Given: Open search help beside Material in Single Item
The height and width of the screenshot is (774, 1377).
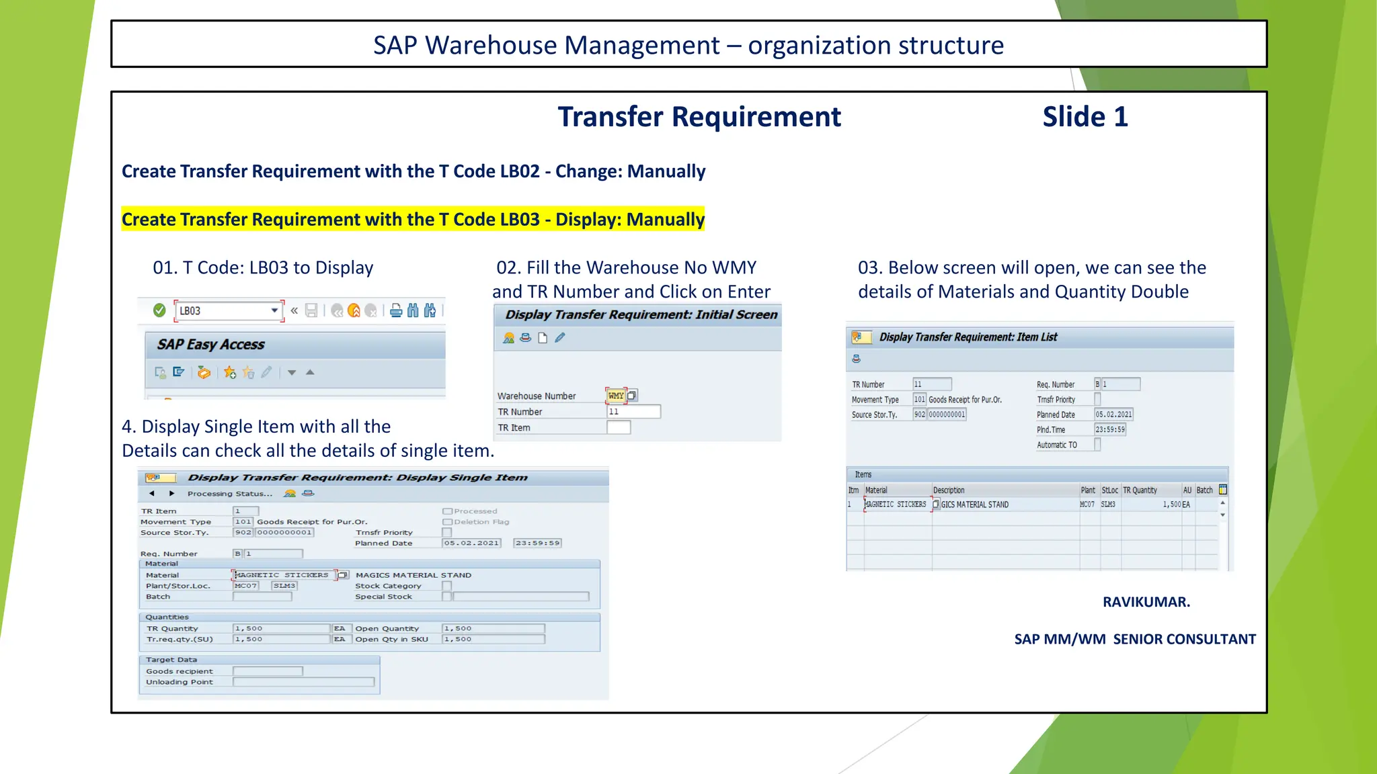Looking at the screenshot, I should click(343, 575).
